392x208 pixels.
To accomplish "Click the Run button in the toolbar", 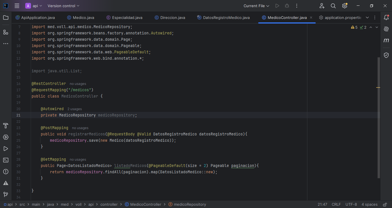I will coord(277,6).
